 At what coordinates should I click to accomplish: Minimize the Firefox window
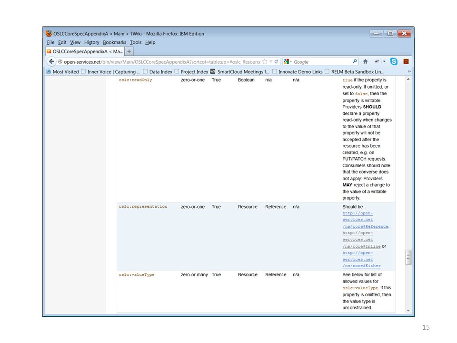376,33
